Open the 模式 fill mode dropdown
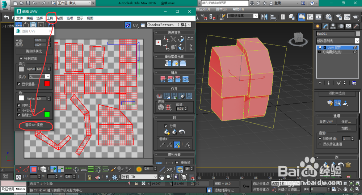This screenshot has height=195, width=362. [39, 76]
